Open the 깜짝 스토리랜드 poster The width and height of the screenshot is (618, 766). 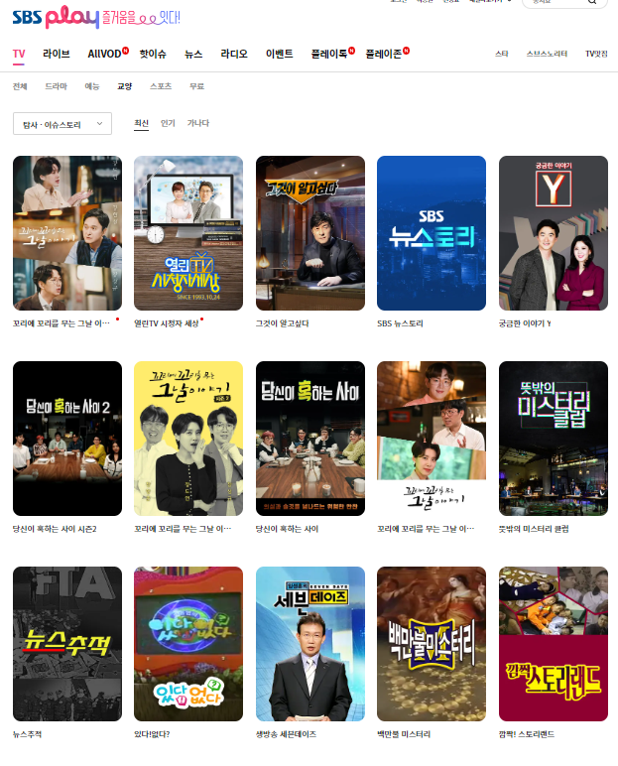coord(553,644)
